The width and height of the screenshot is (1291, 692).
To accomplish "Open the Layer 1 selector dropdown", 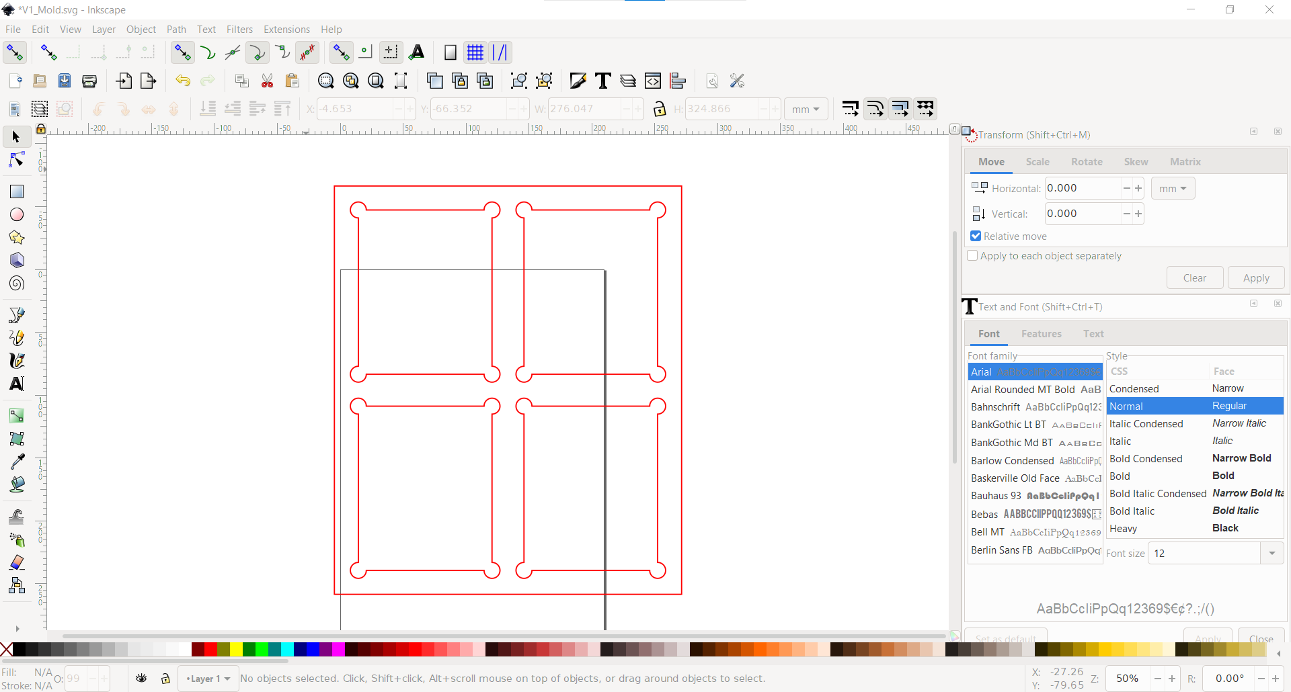I will click(208, 679).
